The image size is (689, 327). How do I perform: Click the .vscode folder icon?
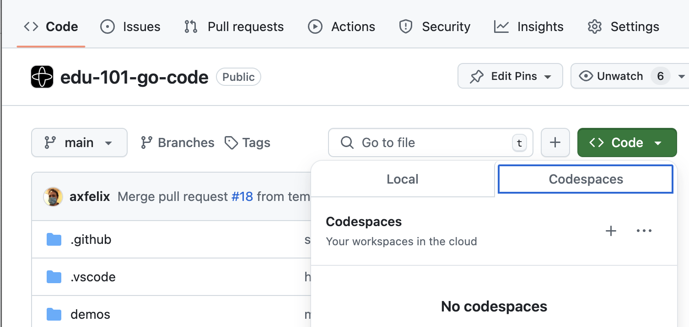54,277
